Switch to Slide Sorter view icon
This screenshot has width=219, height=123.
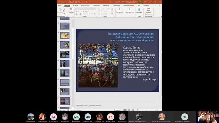pyautogui.click(x=129, y=110)
